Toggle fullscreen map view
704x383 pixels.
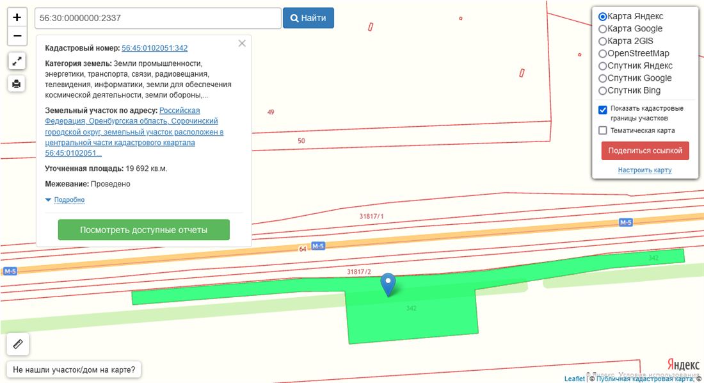pos(17,61)
